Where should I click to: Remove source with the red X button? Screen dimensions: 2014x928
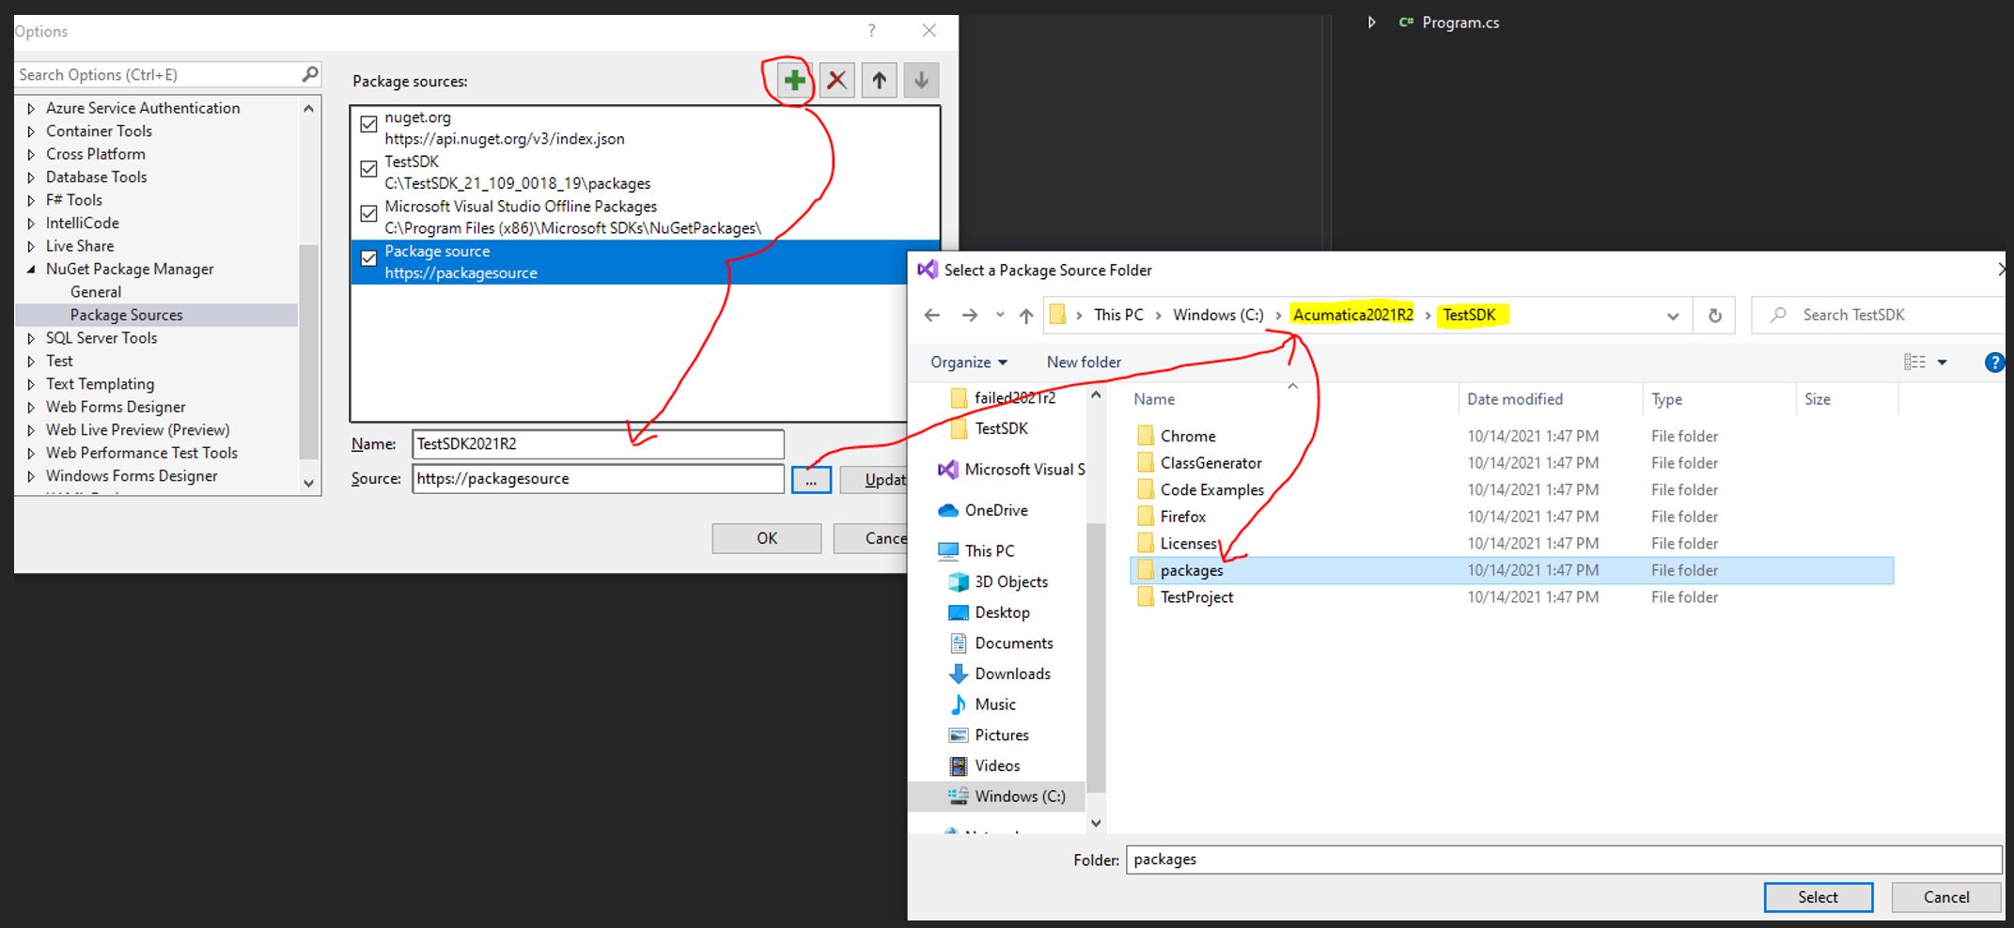836,80
